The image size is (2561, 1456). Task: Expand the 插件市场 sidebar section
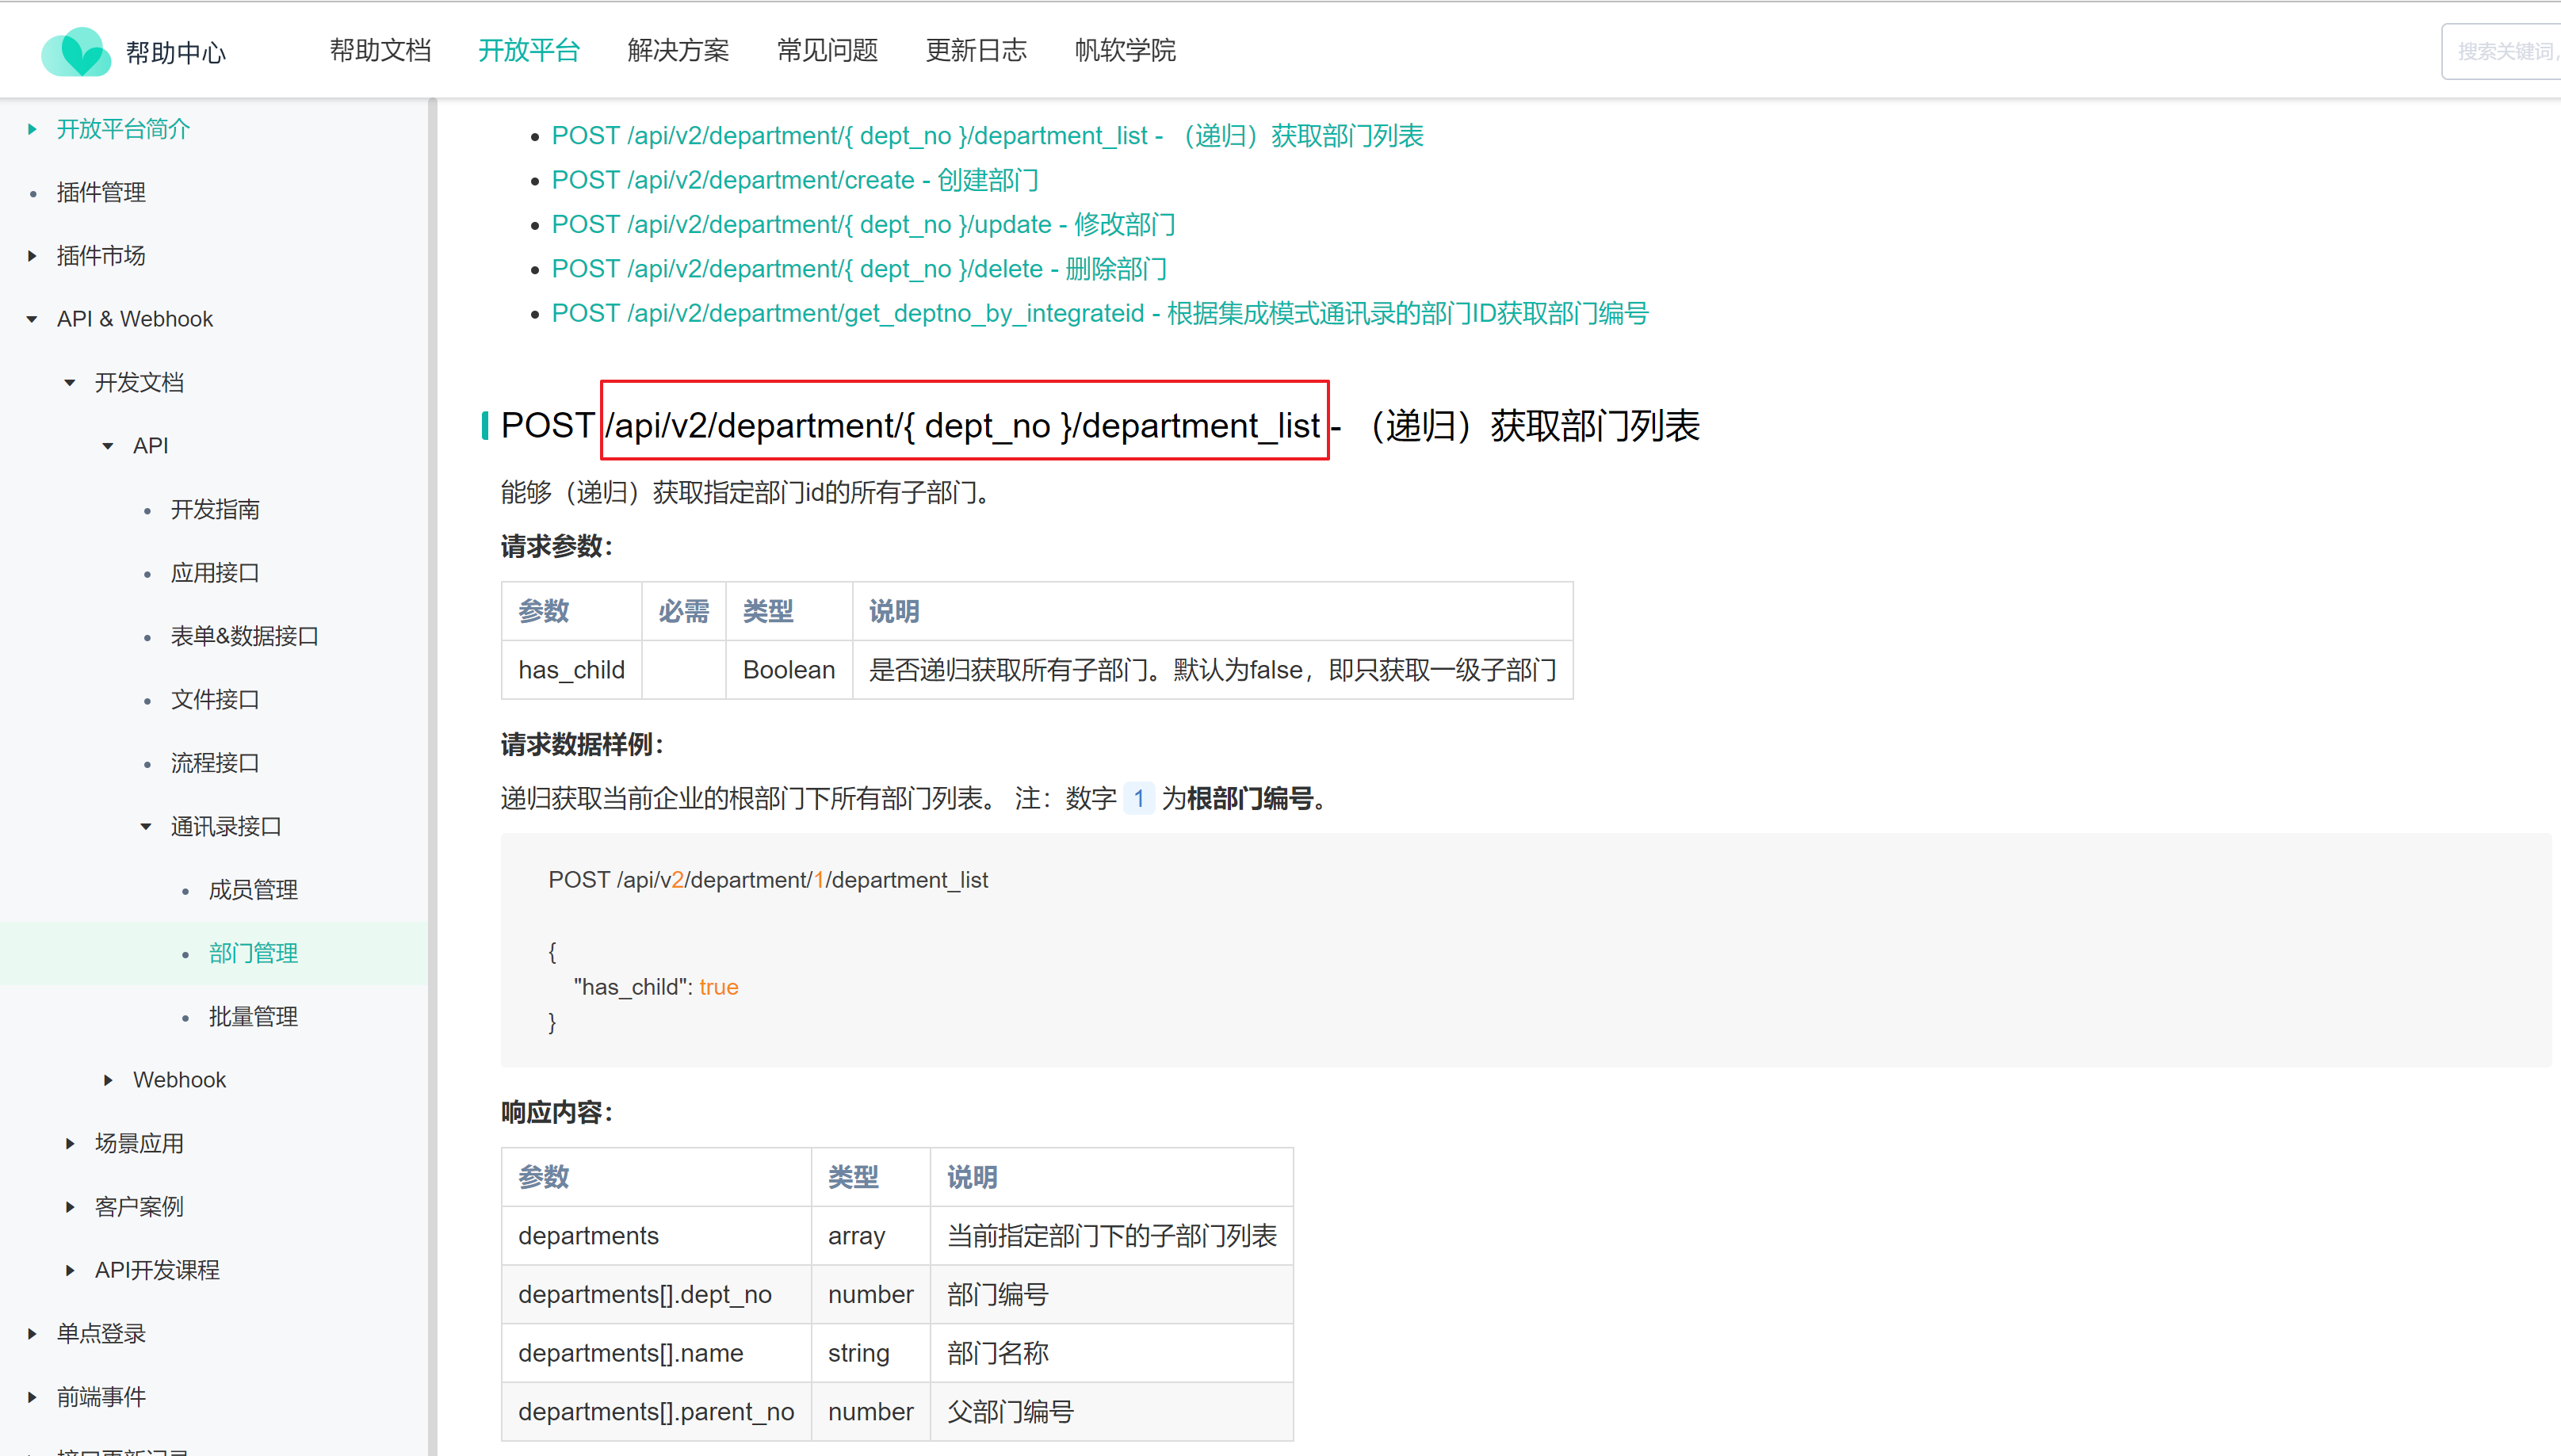point(32,256)
